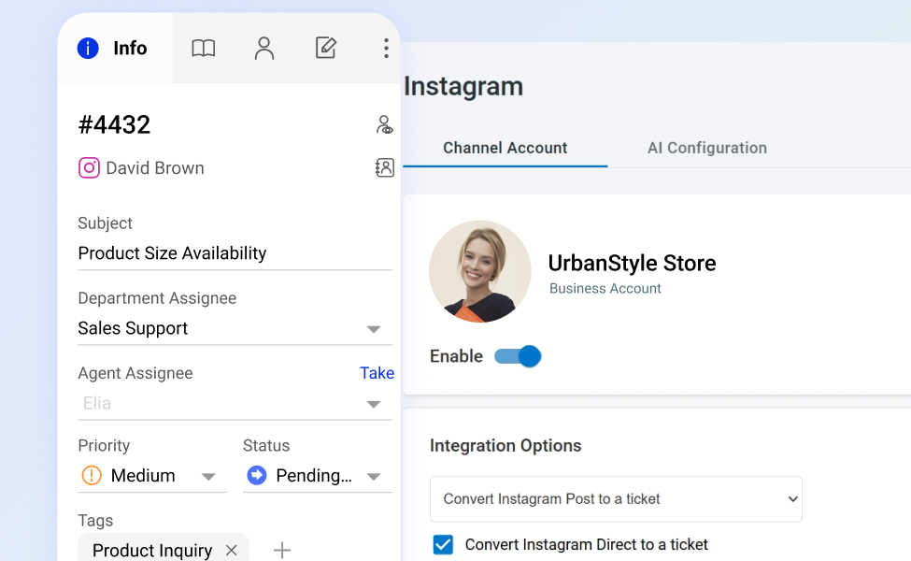Click the Take link
Image resolution: width=911 pixels, height=561 pixels.
[x=377, y=373]
